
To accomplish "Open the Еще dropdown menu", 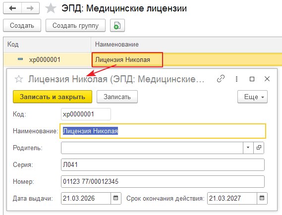I will pyautogui.click(x=252, y=97).
